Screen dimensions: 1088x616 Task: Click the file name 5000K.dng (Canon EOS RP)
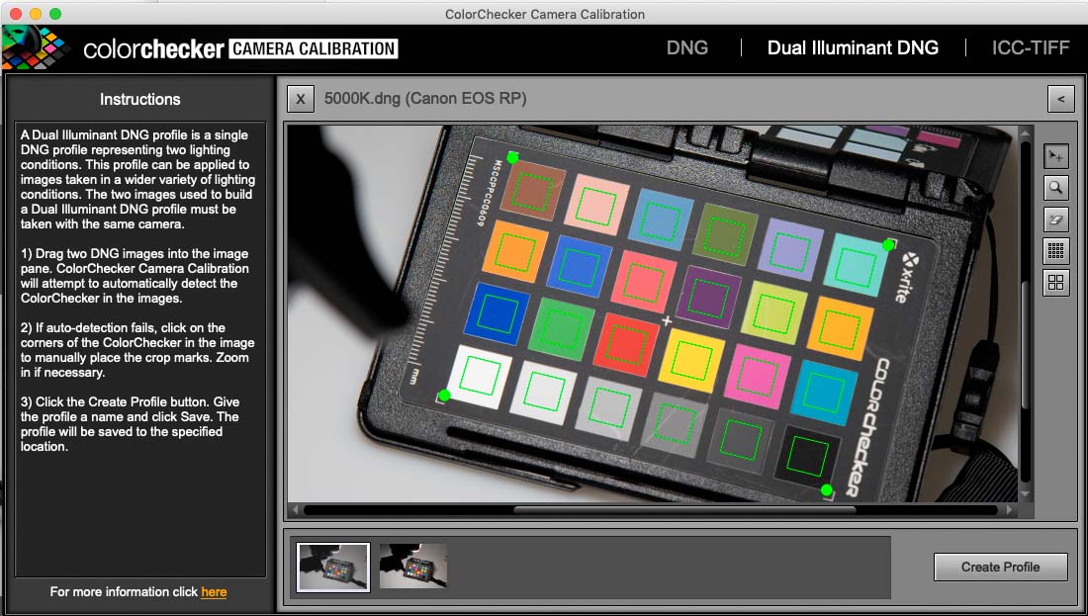[x=425, y=99]
